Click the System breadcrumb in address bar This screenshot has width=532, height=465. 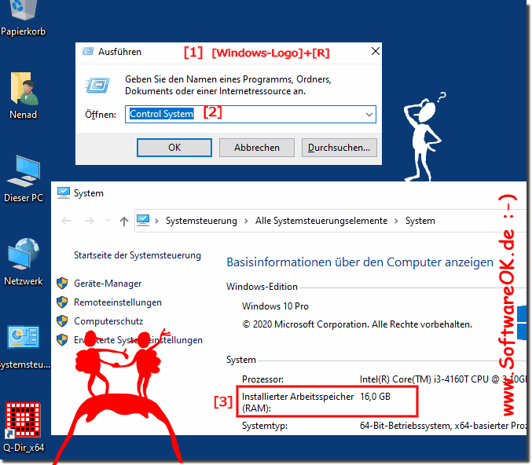point(420,221)
